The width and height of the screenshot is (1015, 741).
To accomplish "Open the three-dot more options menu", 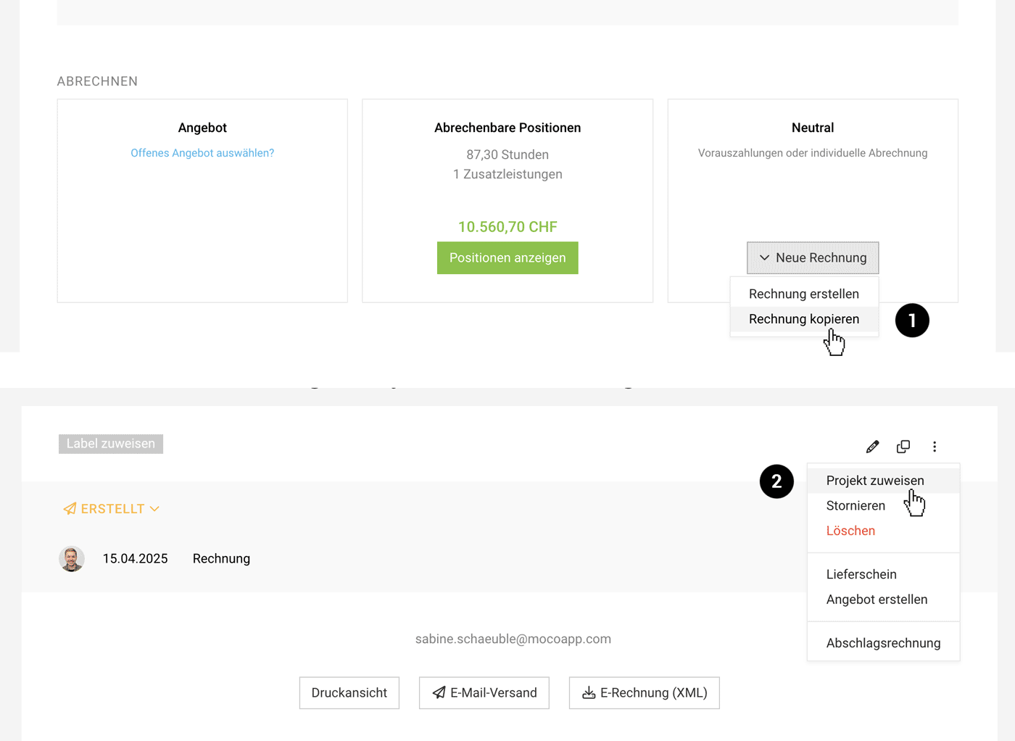I will [x=935, y=447].
